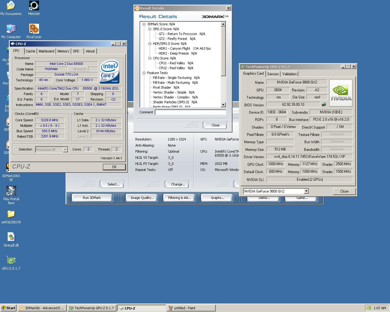
Task: Collapse the Feature Tests tree node
Action: point(144,73)
